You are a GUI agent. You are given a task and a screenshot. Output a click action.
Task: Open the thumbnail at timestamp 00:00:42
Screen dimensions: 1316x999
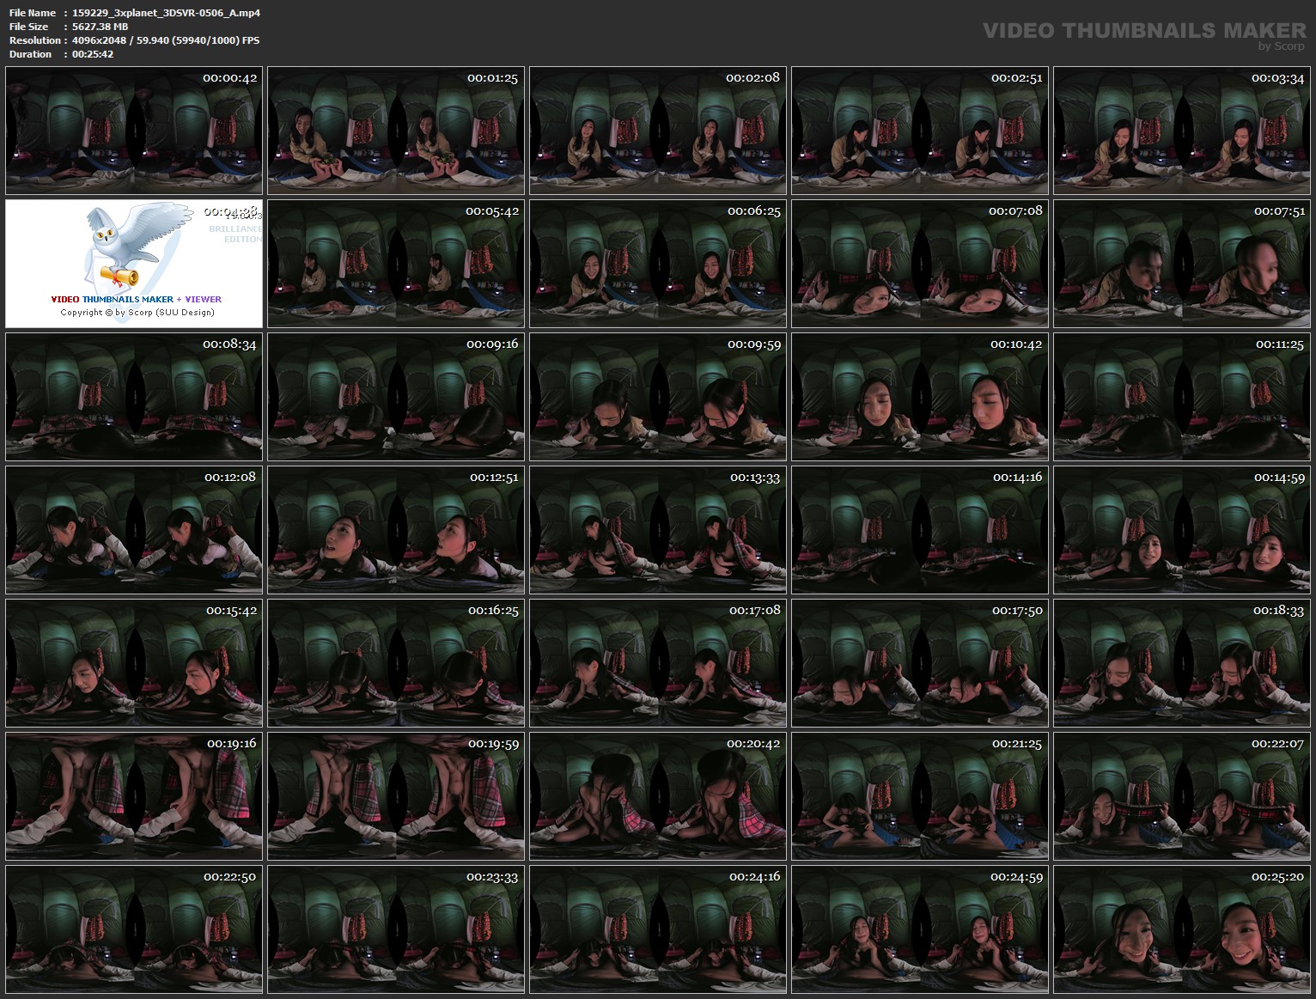(133, 130)
